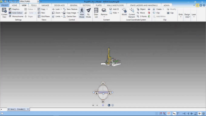Open the Solid shading combo box
Screen dimensions: 206x116
(32, 13)
